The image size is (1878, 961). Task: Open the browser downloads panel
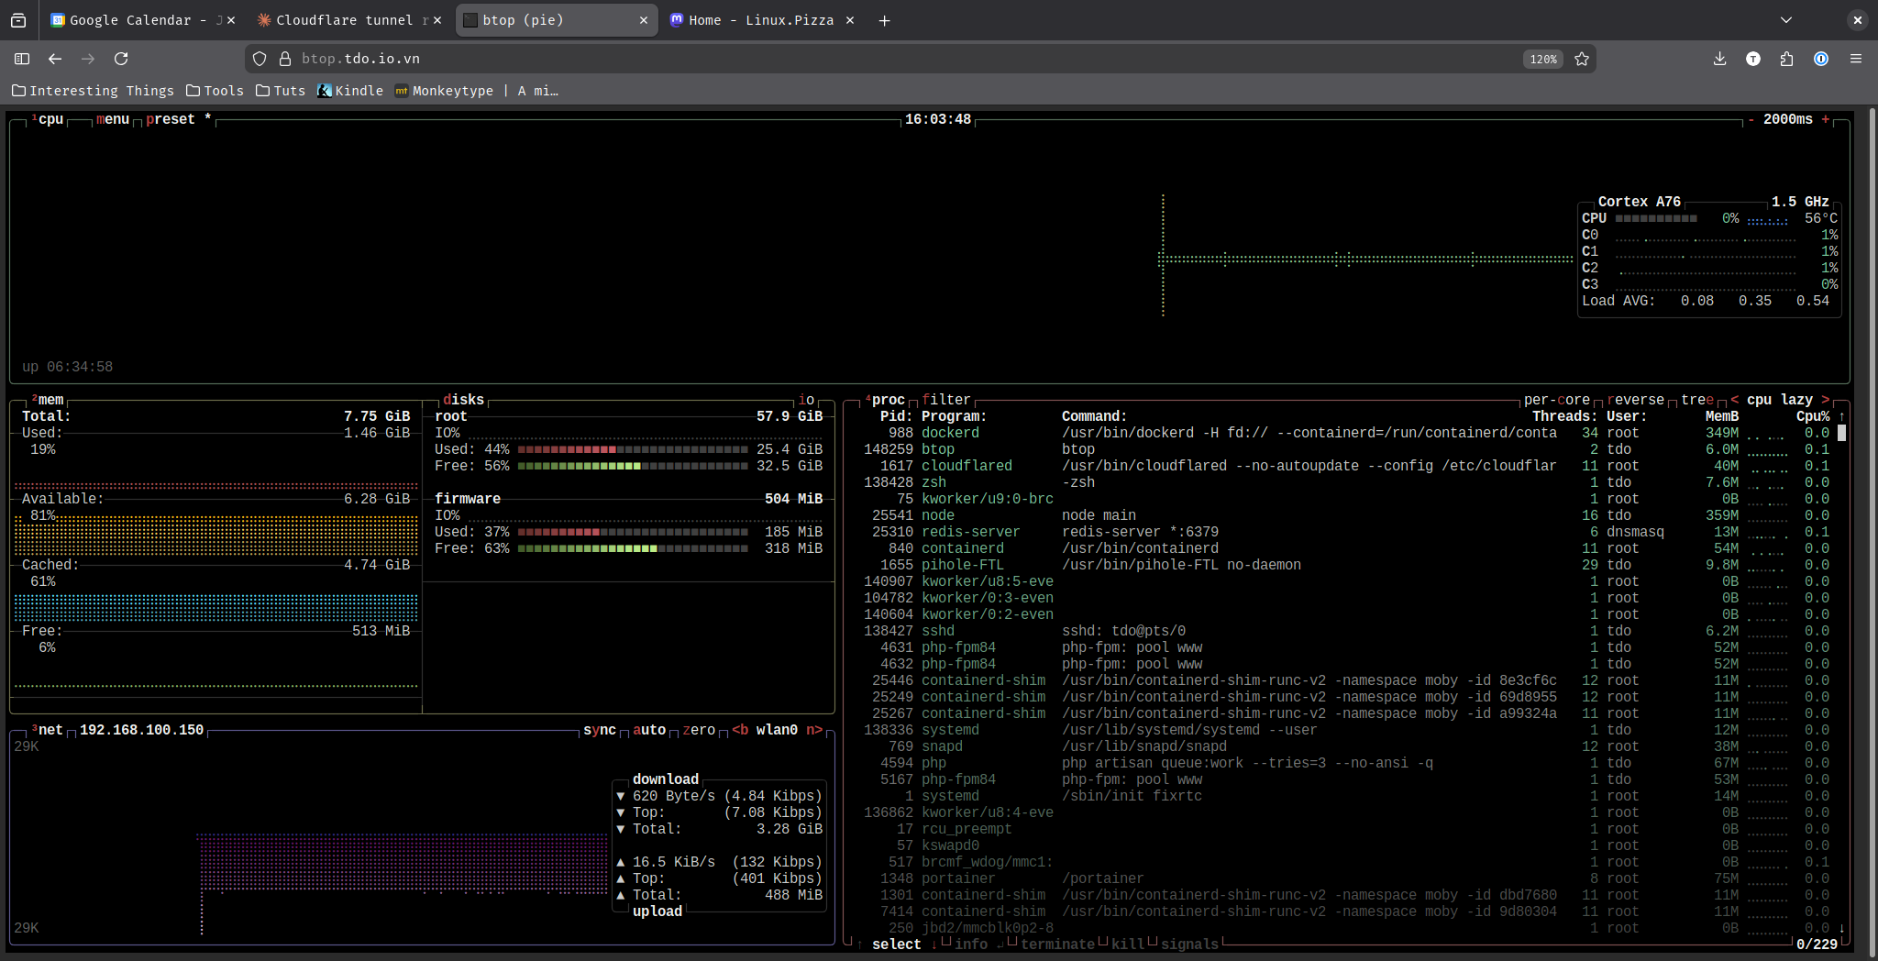(x=1719, y=59)
